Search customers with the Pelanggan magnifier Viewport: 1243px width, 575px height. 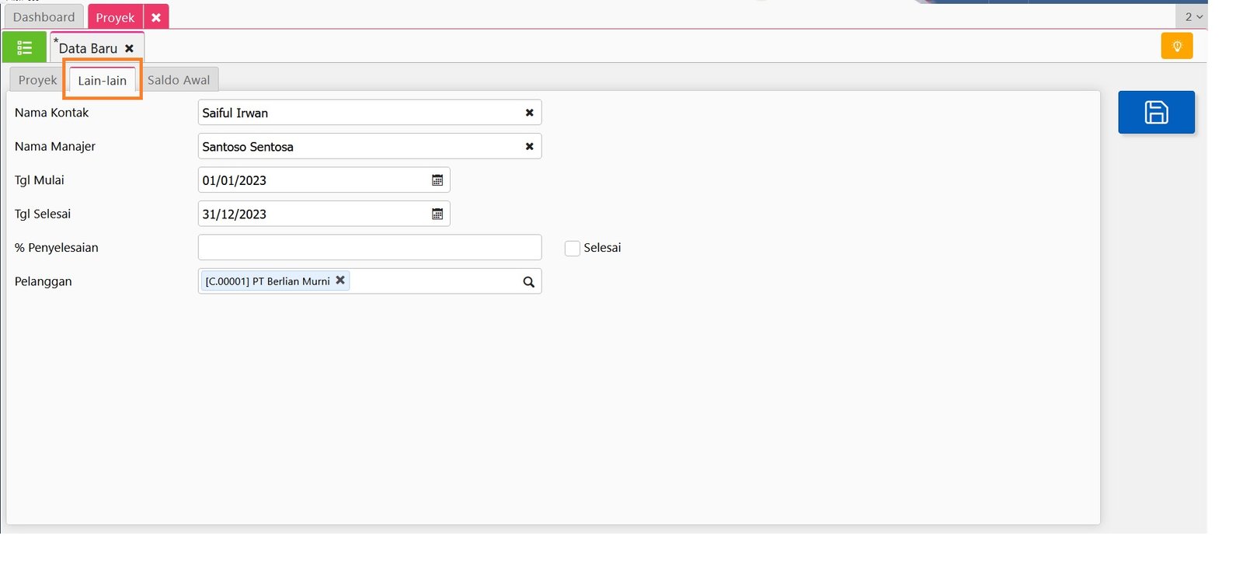[528, 282]
